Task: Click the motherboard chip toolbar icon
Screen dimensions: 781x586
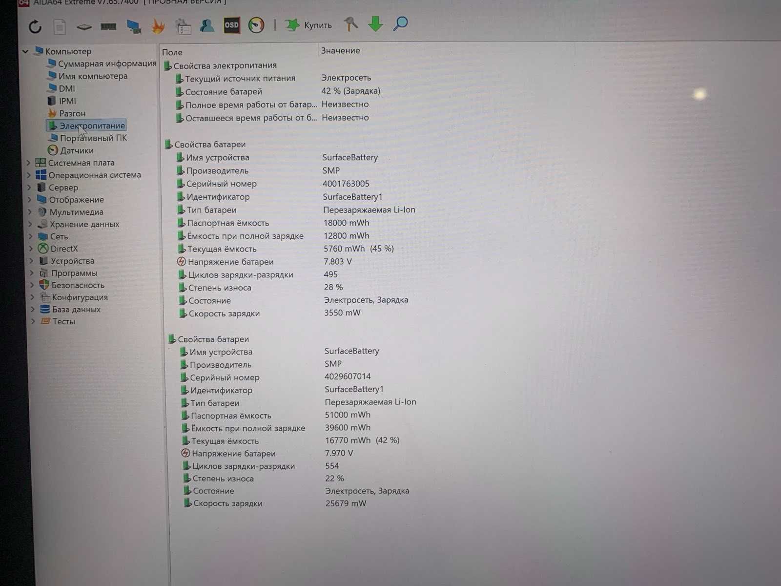Action: click(x=84, y=26)
